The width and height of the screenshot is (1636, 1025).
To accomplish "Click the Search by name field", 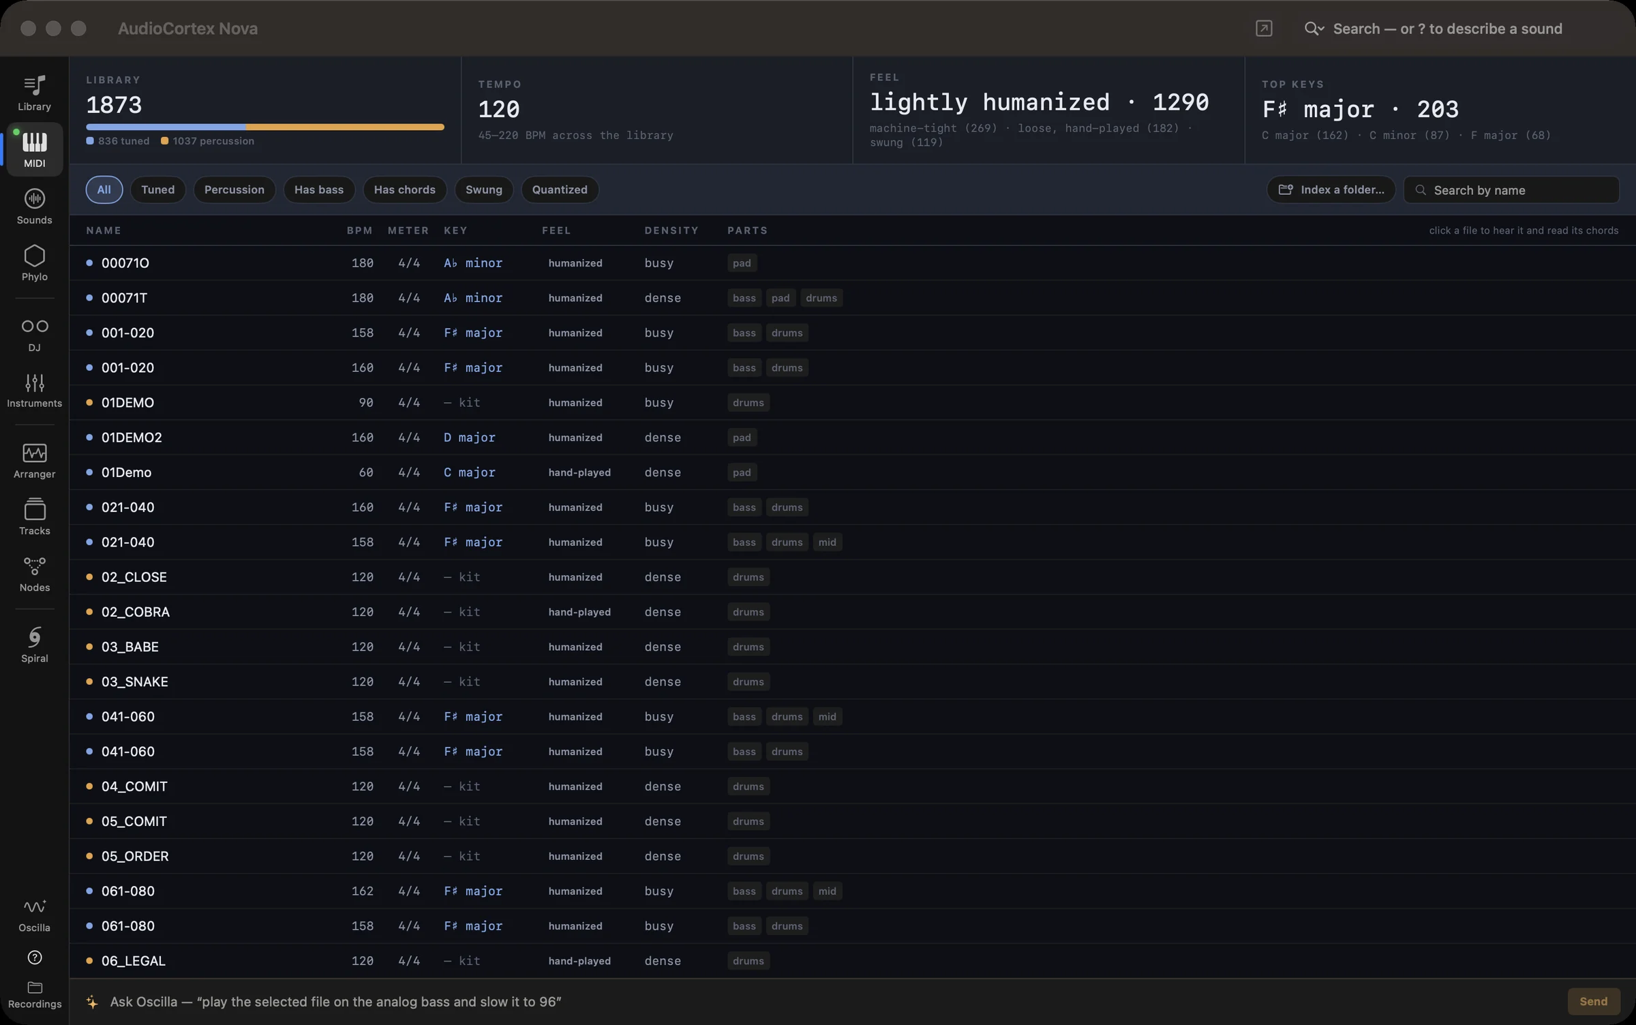I will (x=1511, y=189).
